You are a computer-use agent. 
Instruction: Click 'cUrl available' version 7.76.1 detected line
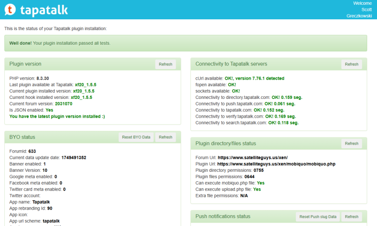click(240, 78)
